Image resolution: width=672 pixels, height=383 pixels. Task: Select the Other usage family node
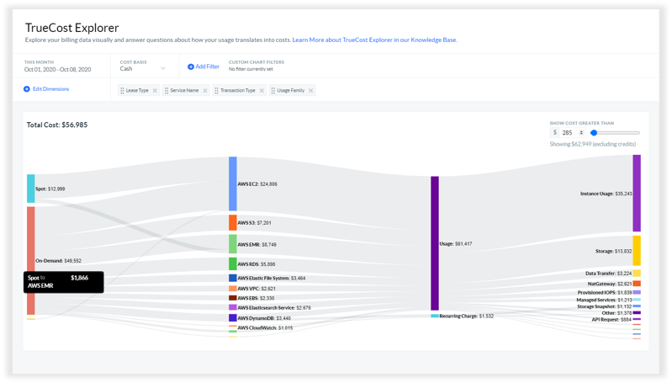point(637,312)
